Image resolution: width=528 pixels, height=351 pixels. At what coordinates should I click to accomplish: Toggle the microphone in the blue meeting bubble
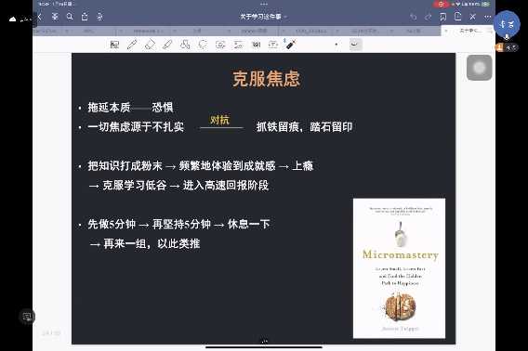coord(507,37)
